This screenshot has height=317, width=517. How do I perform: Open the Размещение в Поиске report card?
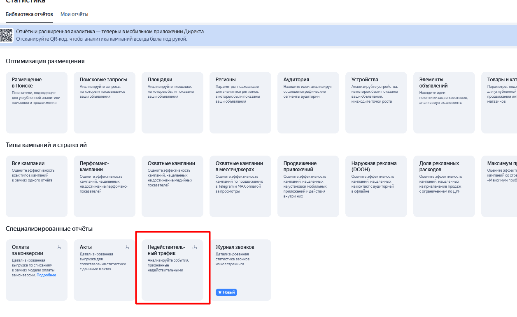37,103
